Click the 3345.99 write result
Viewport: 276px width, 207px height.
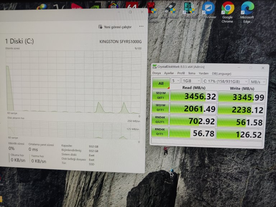(241, 97)
